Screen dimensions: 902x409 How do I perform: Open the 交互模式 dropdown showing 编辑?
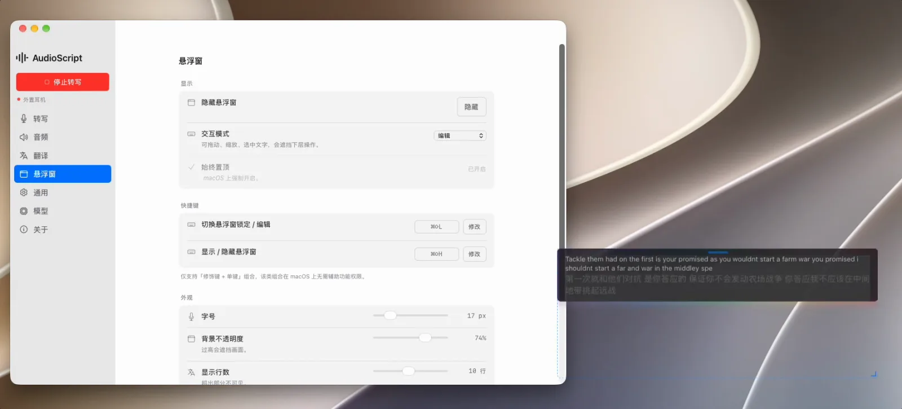[x=460, y=136]
